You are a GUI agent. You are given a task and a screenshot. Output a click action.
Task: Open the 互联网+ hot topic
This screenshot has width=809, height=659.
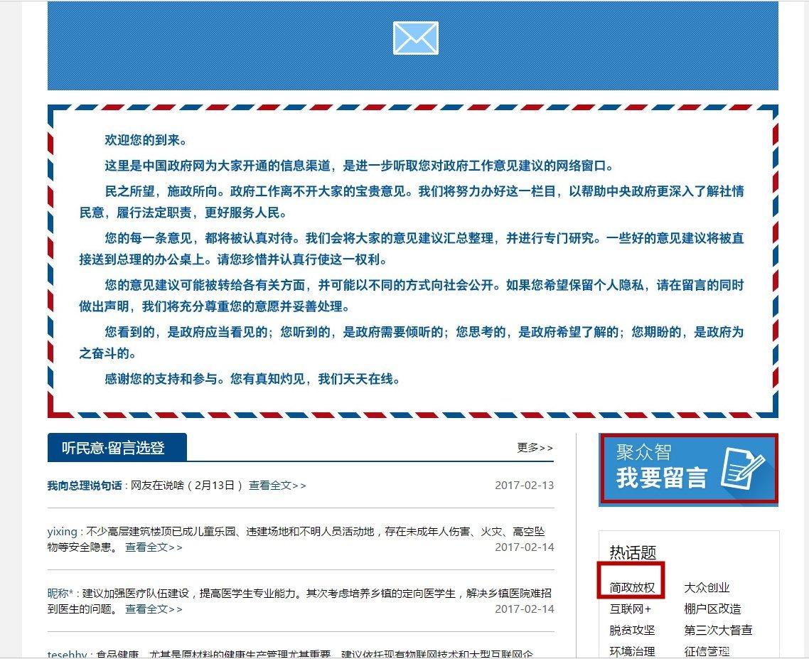tap(630, 609)
